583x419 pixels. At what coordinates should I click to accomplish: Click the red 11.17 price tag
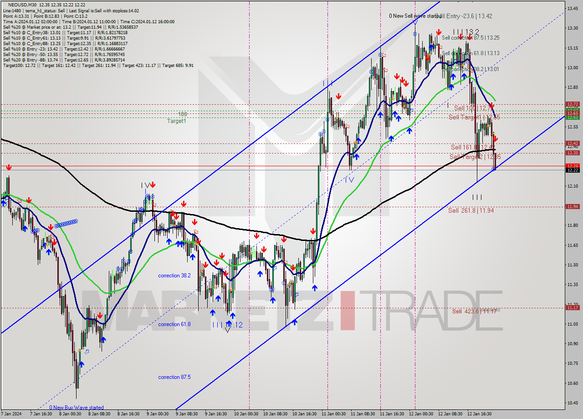[x=573, y=308]
